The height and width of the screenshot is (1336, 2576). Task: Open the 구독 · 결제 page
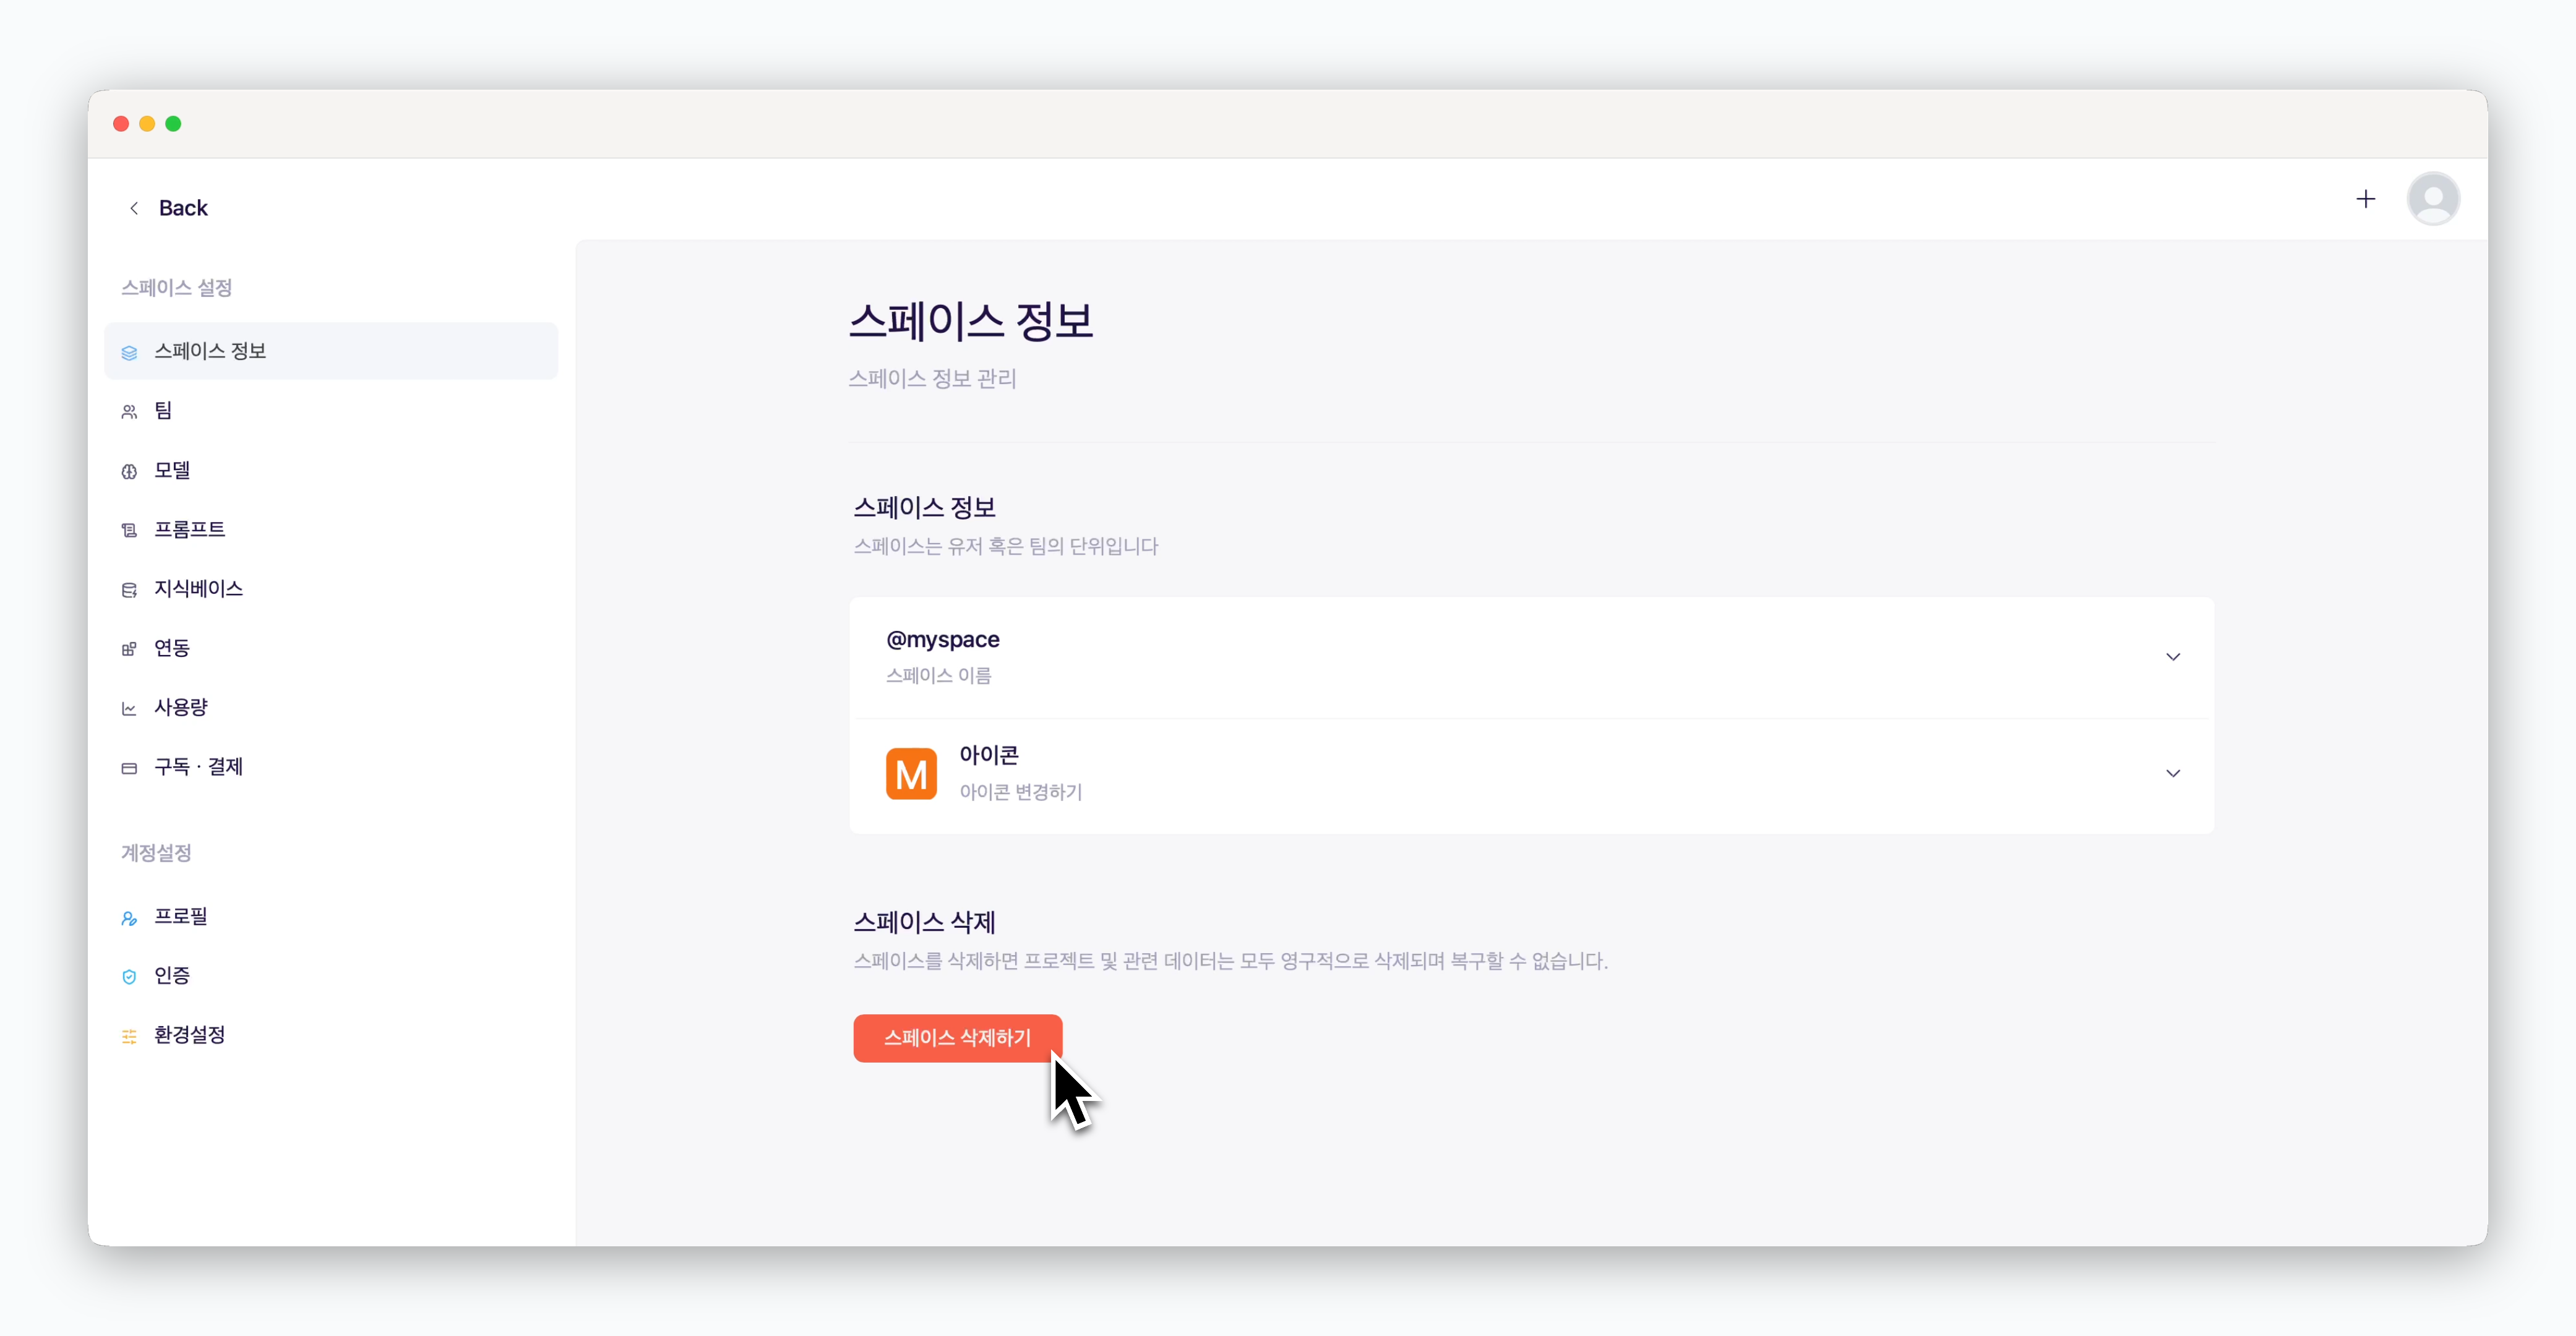[x=331, y=767]
